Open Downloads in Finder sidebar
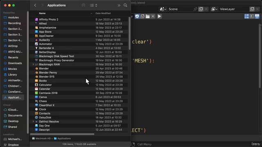The width and height of the screenshot is (262, 147). [x=13, y=63]
